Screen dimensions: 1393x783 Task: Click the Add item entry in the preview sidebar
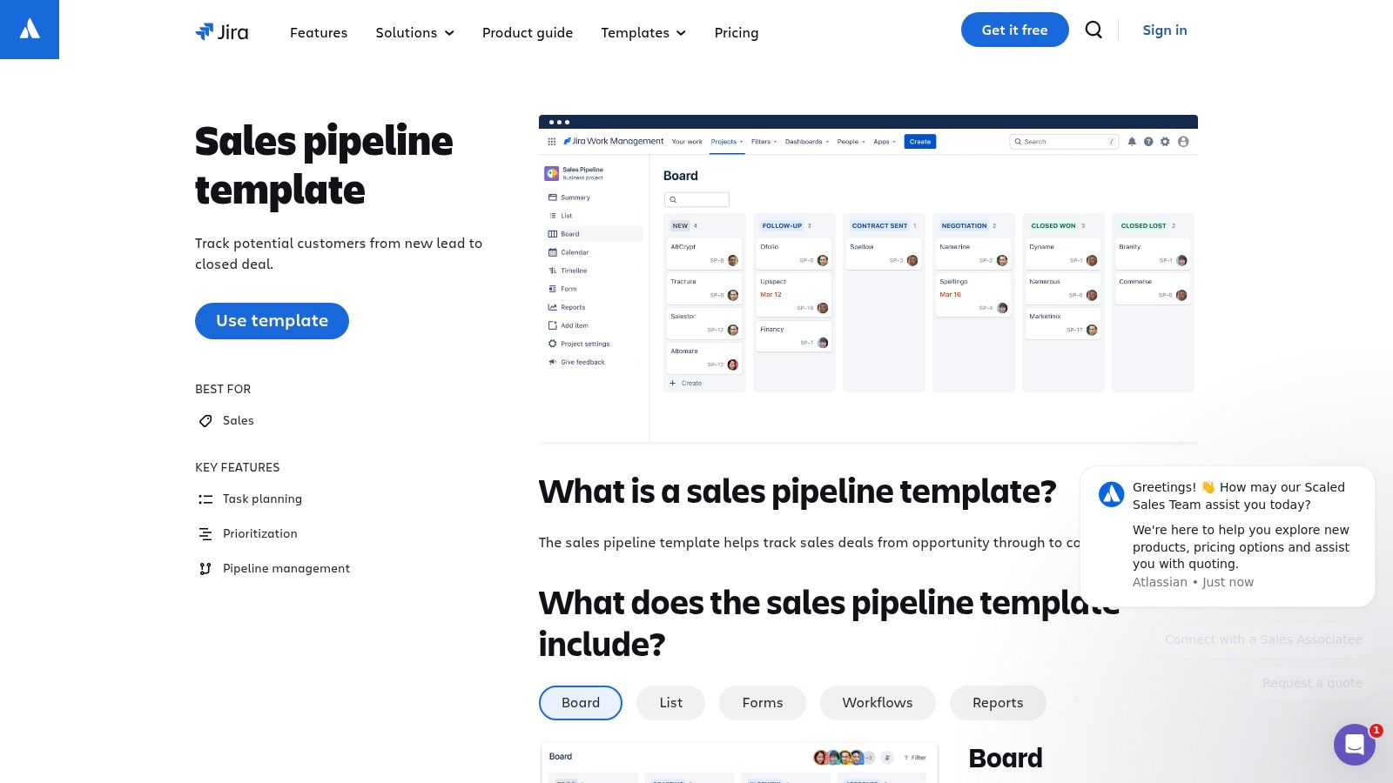tap(594, 325)
